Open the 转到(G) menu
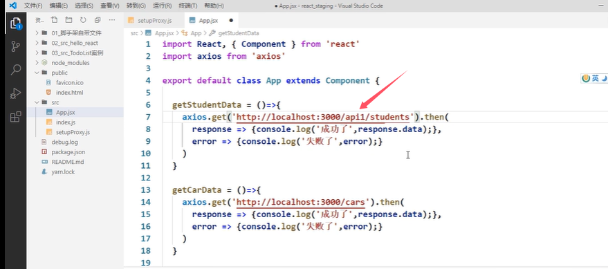 tap(136, 6)
